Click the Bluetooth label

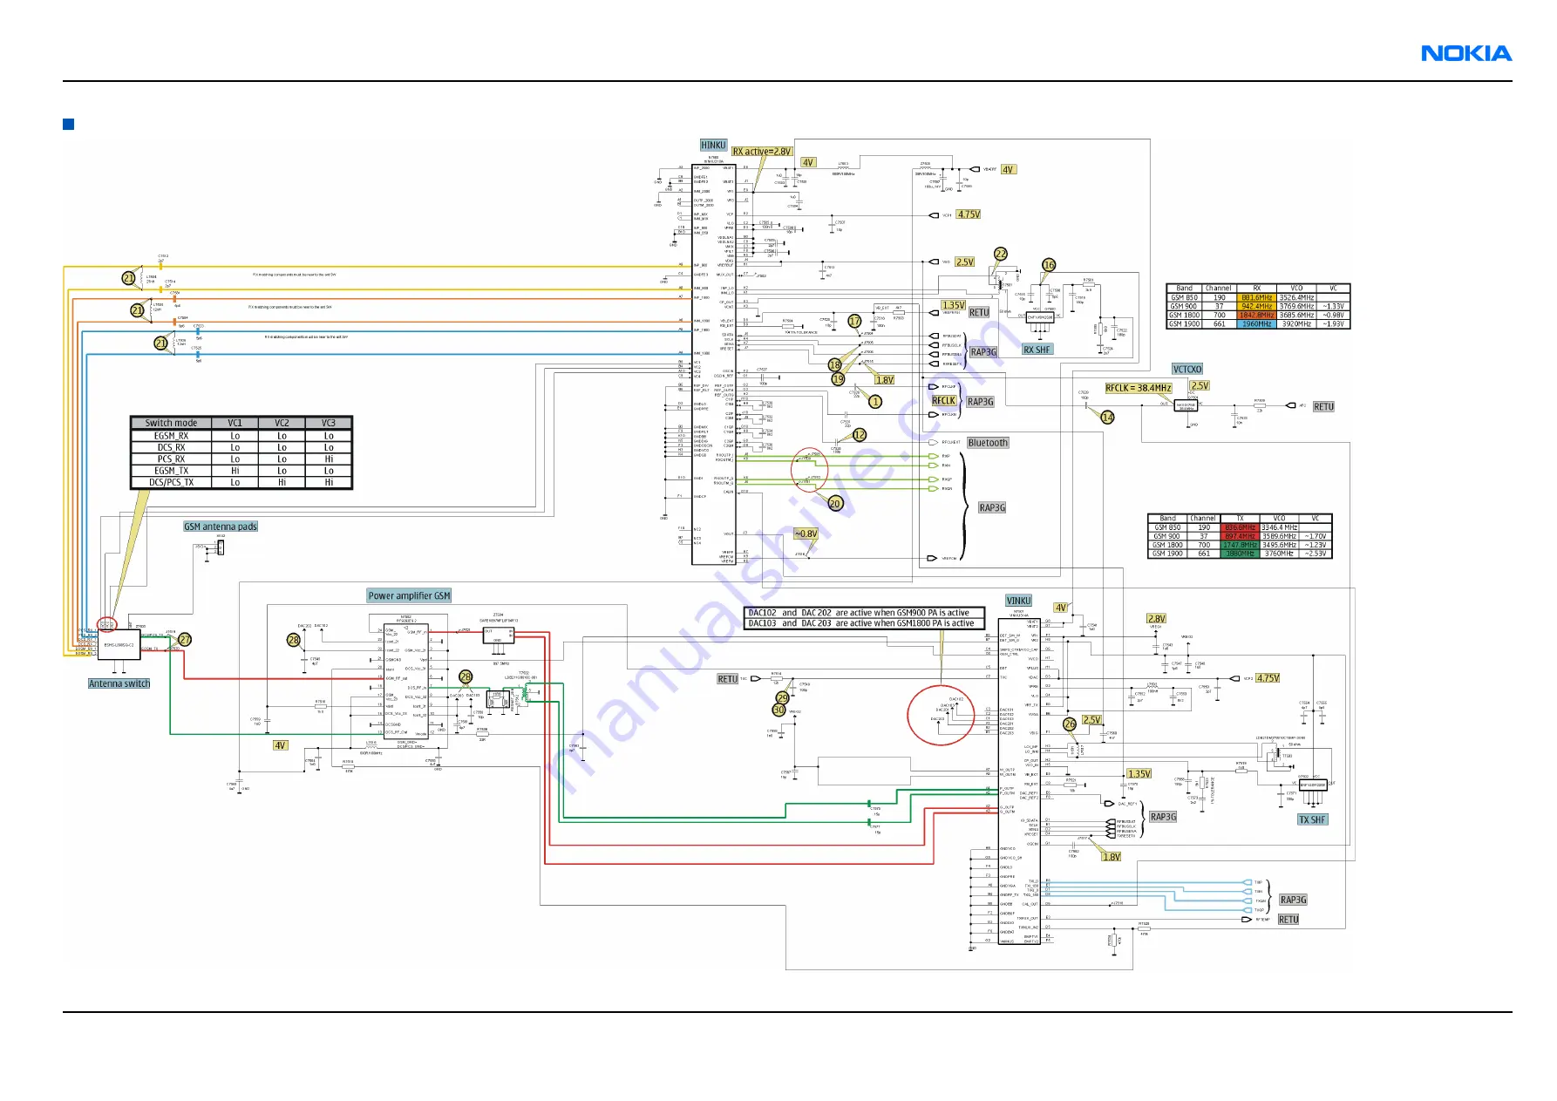pyautogui.click(x=988, y=443)
